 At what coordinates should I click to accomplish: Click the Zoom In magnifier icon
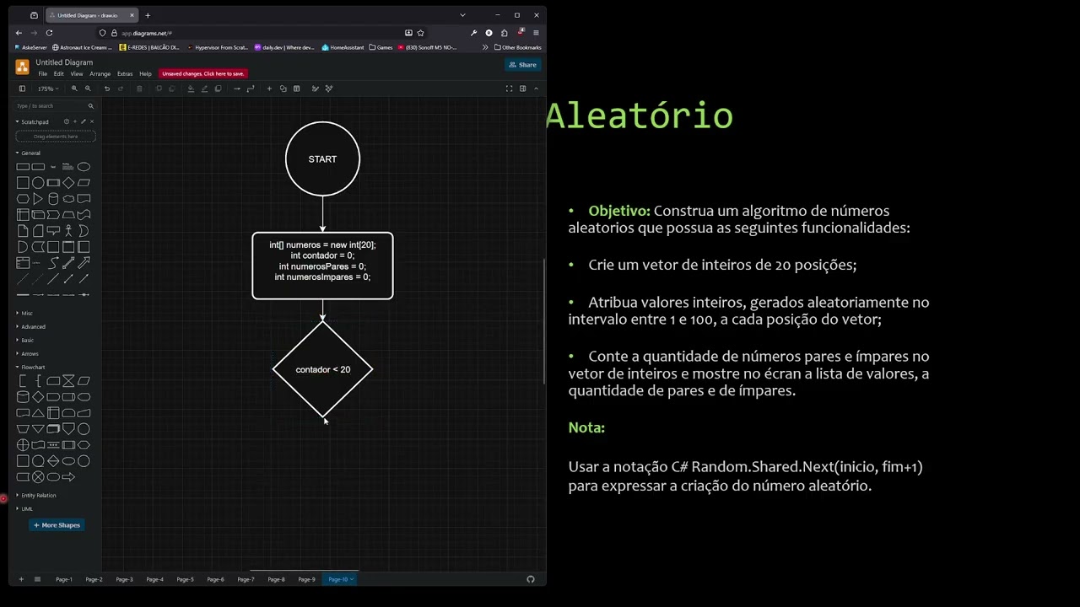click(x=74, y=89)
